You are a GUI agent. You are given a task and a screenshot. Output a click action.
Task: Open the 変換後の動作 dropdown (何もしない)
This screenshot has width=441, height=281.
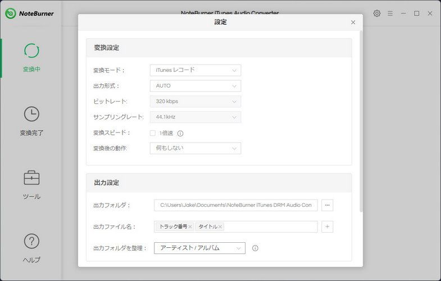click(196, 148)
